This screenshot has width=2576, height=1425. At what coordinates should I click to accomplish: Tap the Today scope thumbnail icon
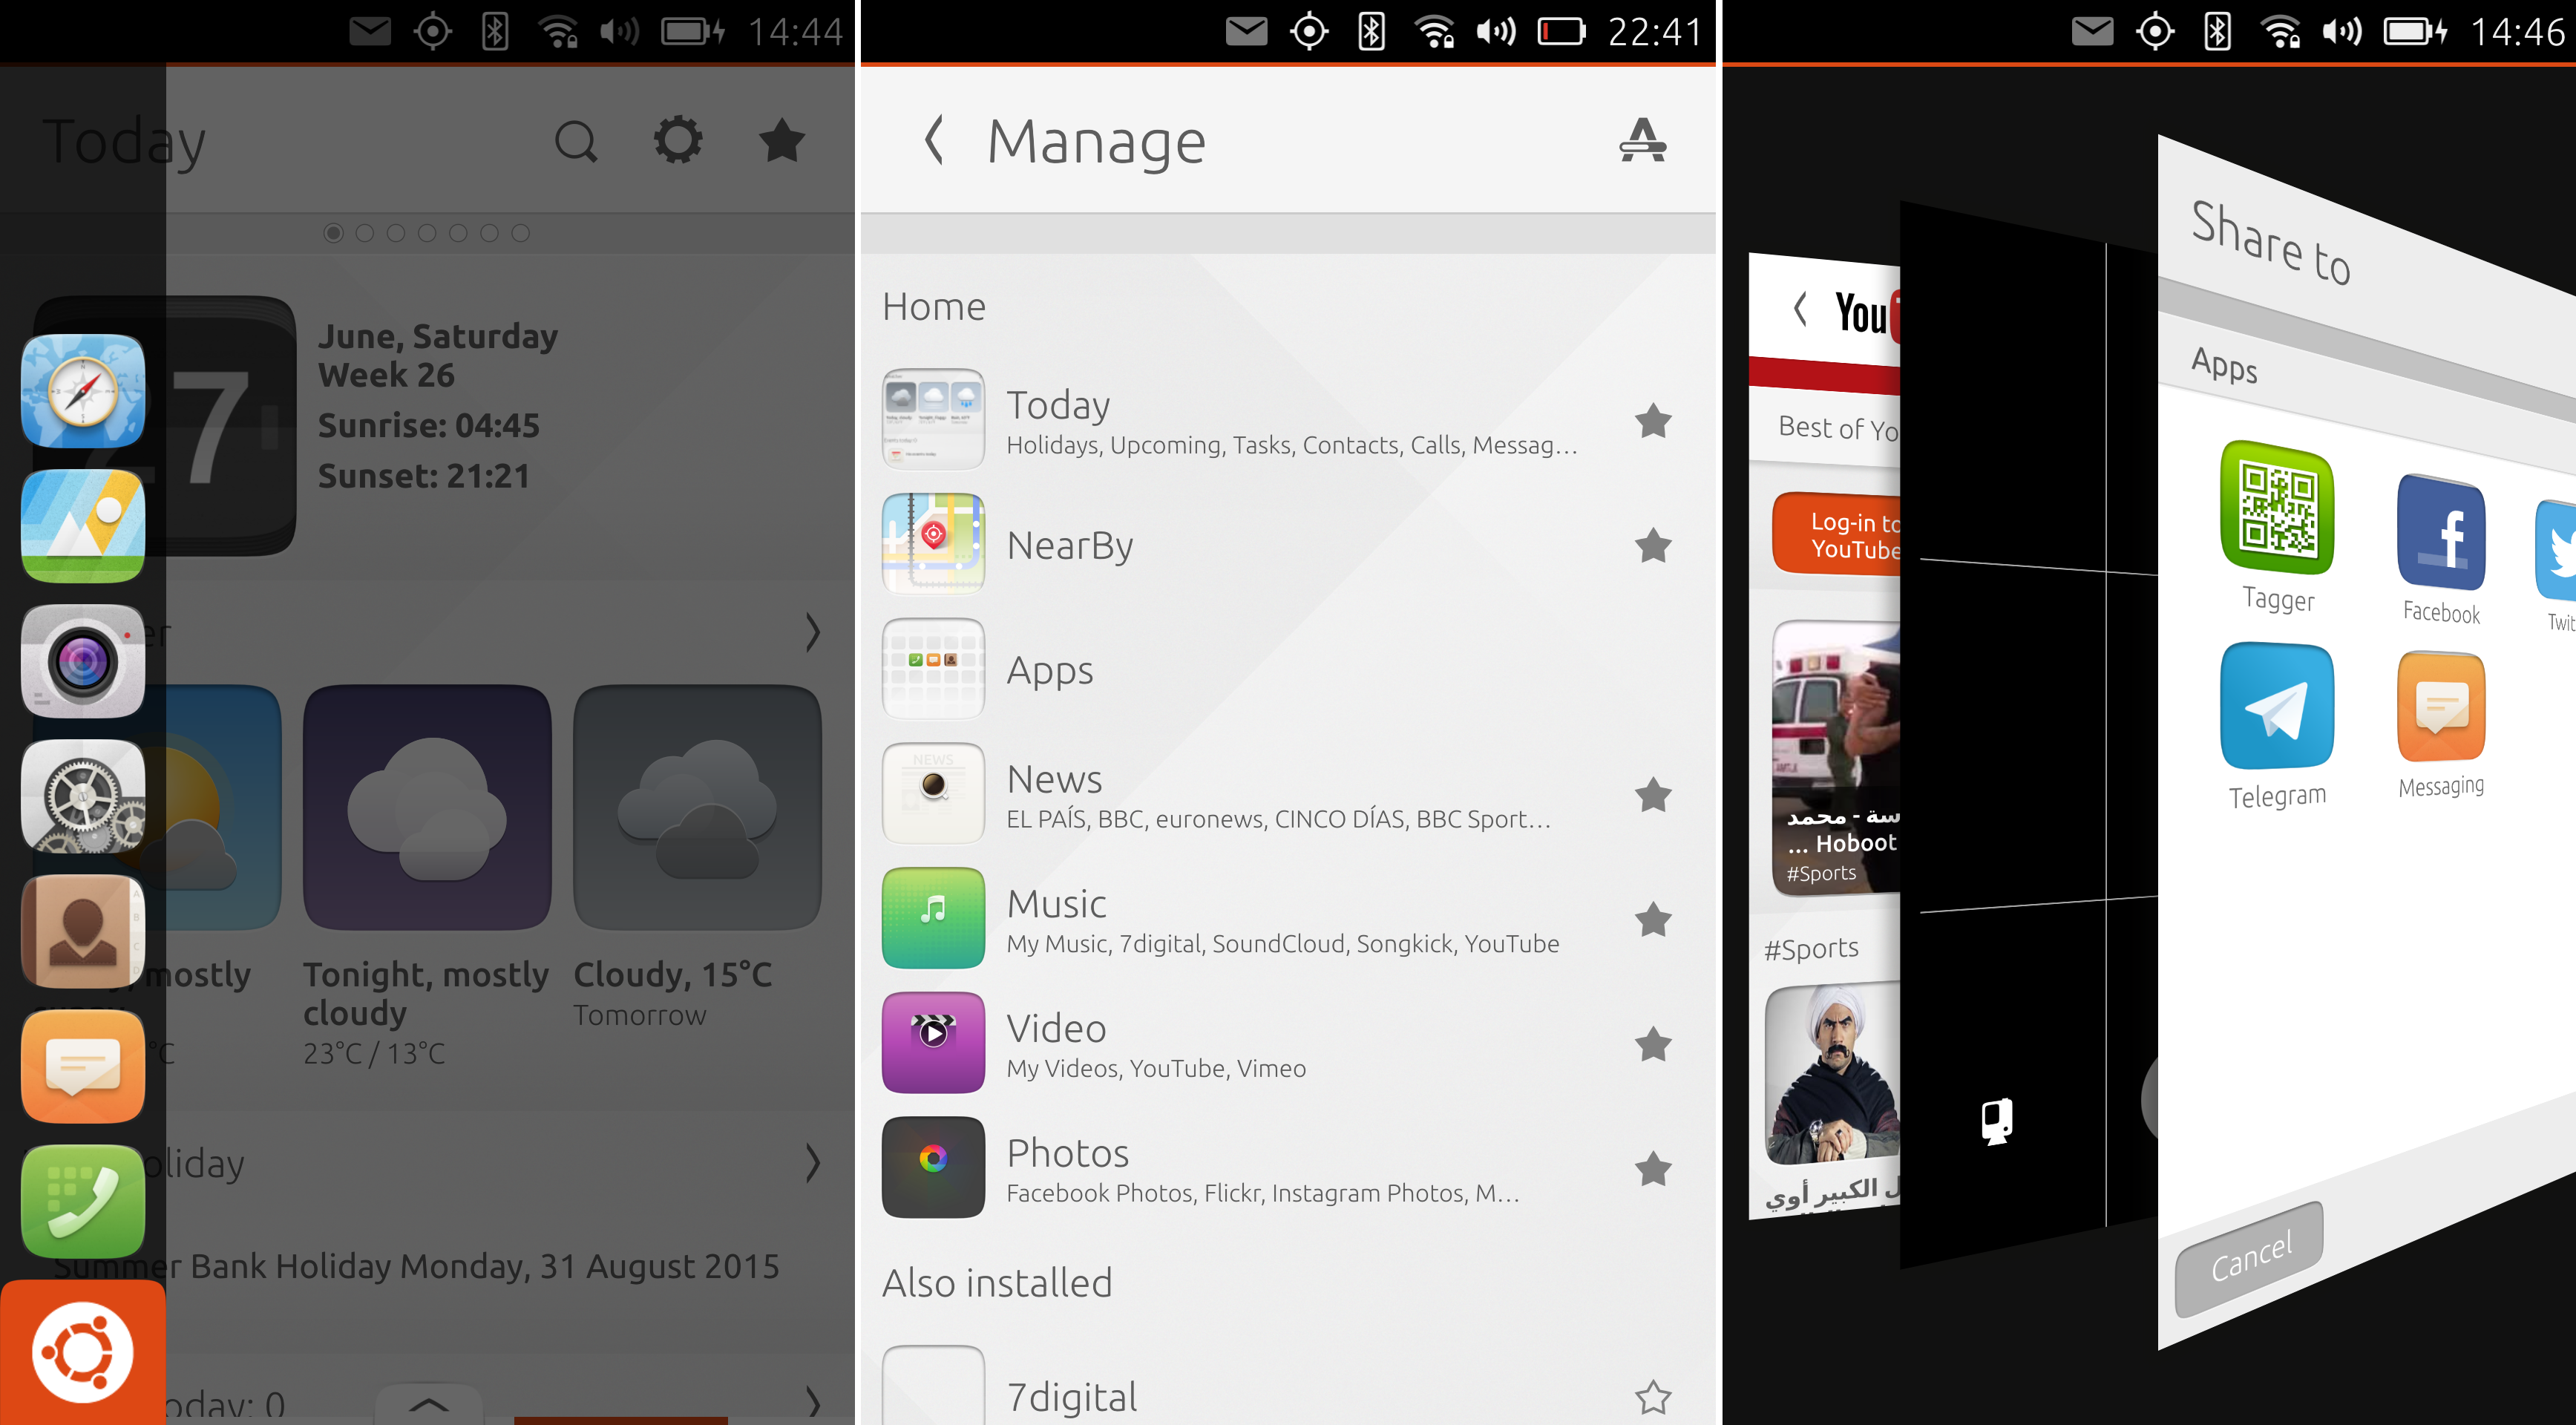click(x=933, y=419)
